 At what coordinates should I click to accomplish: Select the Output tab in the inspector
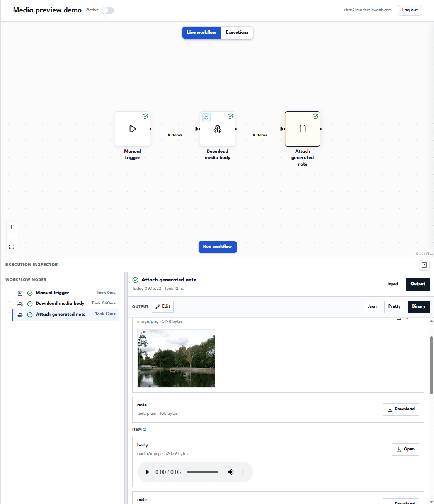417,284
